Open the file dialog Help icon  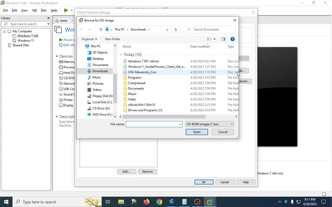point(233,39)
